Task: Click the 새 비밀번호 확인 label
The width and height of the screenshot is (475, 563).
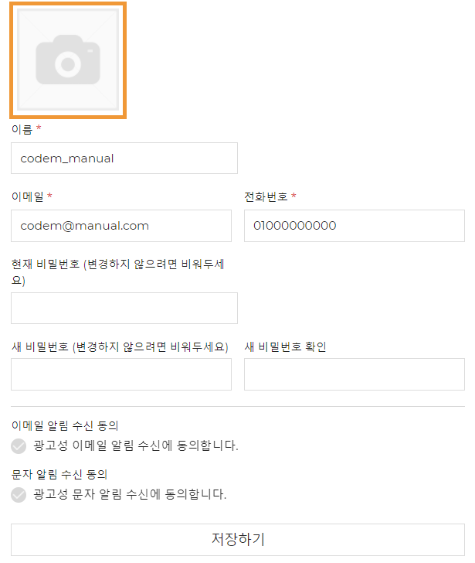Action: point(285,346)
